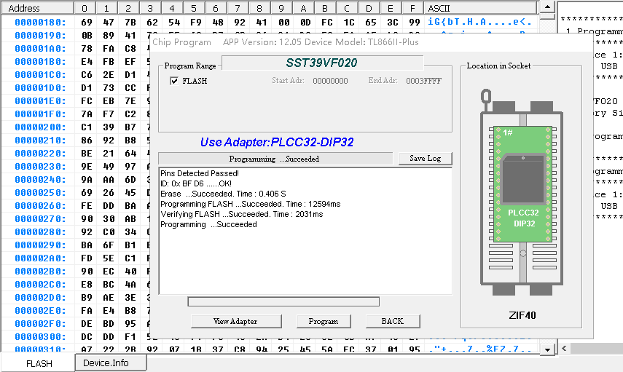Toggle the FLASH program range checkbox
The height and width of the screenshot is (372, 623).
point(174,81)
